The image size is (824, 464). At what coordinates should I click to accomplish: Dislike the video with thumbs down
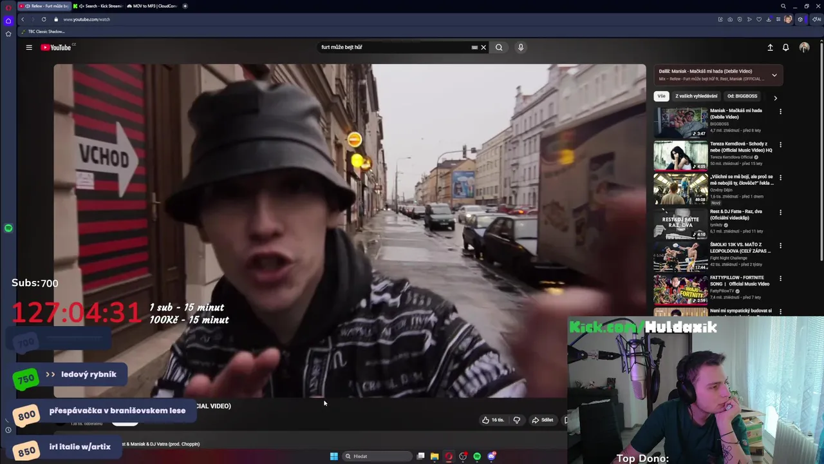pyautogui.click(x=516, y=420)
